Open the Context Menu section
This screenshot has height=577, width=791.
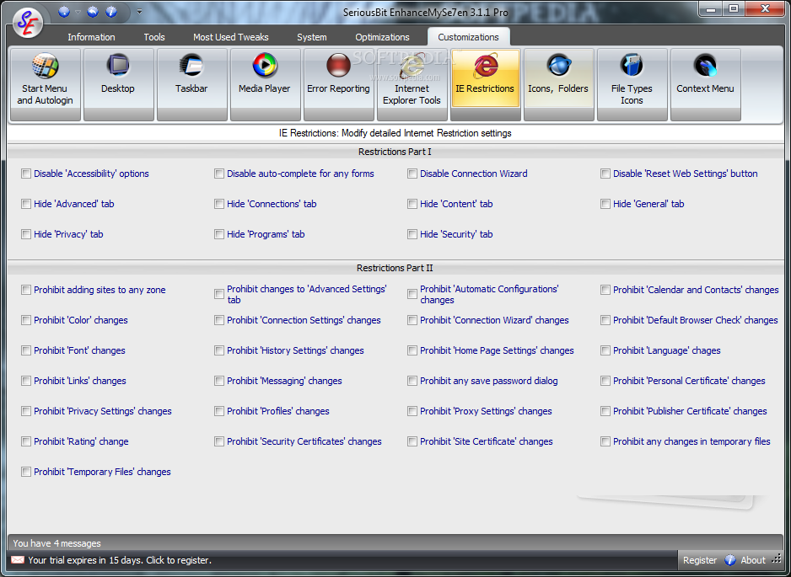[x=705, y=85]
